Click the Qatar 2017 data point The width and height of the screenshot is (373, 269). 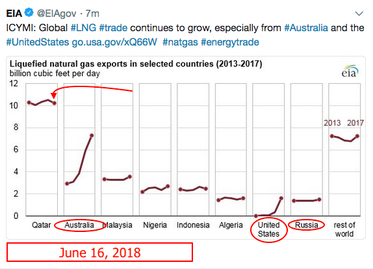pyautogui.click(x=55, y=103)
